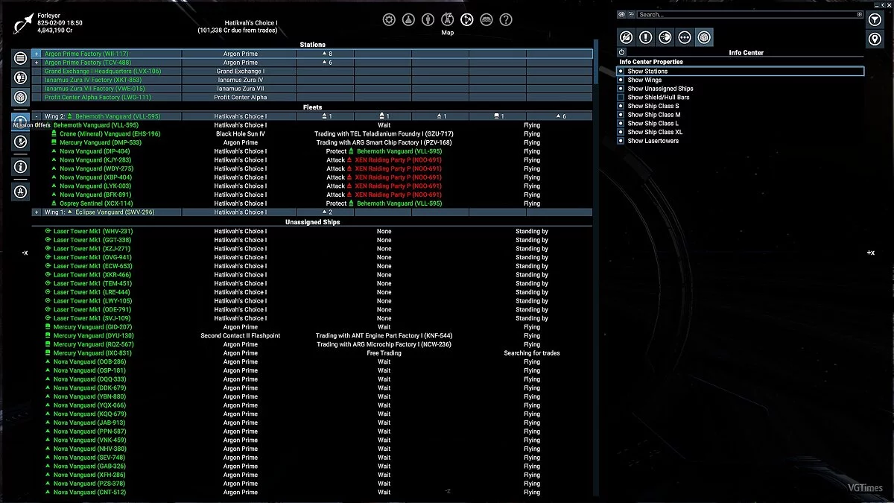Click the exclamation alert filter icon
894x503 pixels.
click(647, 37)
